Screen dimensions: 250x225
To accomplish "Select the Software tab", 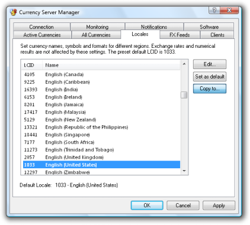I will click(x=209, y=27).
